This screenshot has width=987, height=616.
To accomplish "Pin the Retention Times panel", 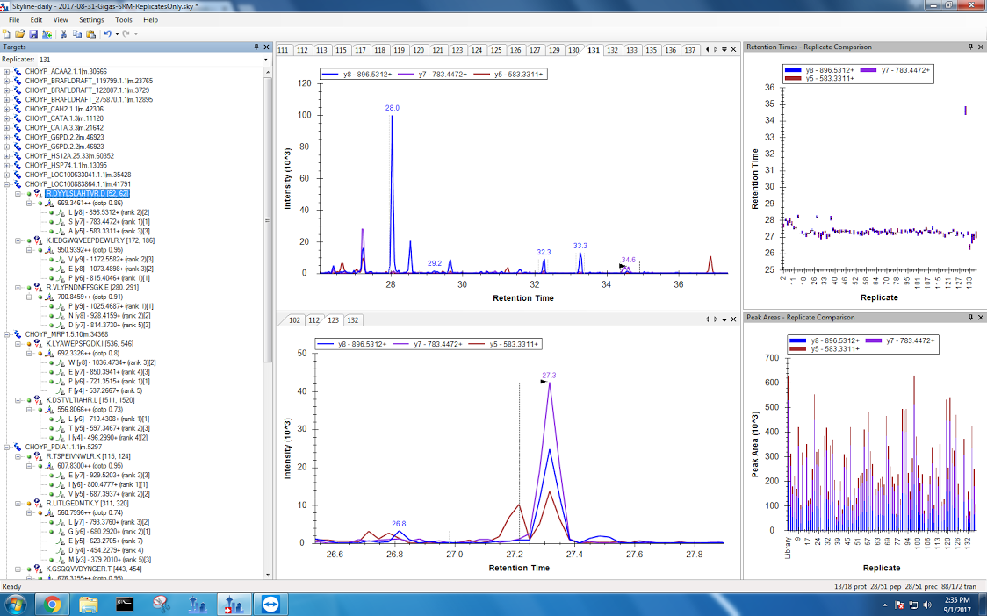I will click(970, 47).
